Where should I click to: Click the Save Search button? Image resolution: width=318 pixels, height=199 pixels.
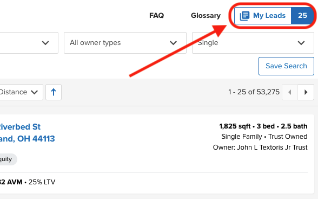(286, 66)
